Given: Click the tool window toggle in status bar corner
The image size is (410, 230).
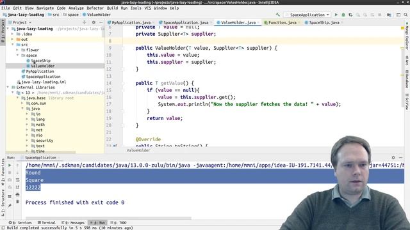Looking at the screenshot, I should point(3,227).
